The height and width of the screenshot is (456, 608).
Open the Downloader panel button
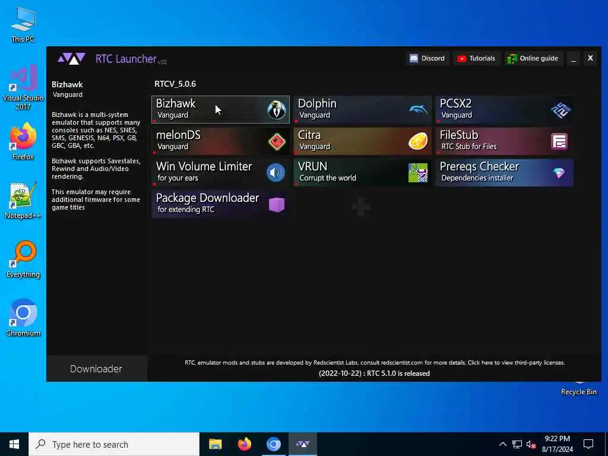tap(96, 368)
